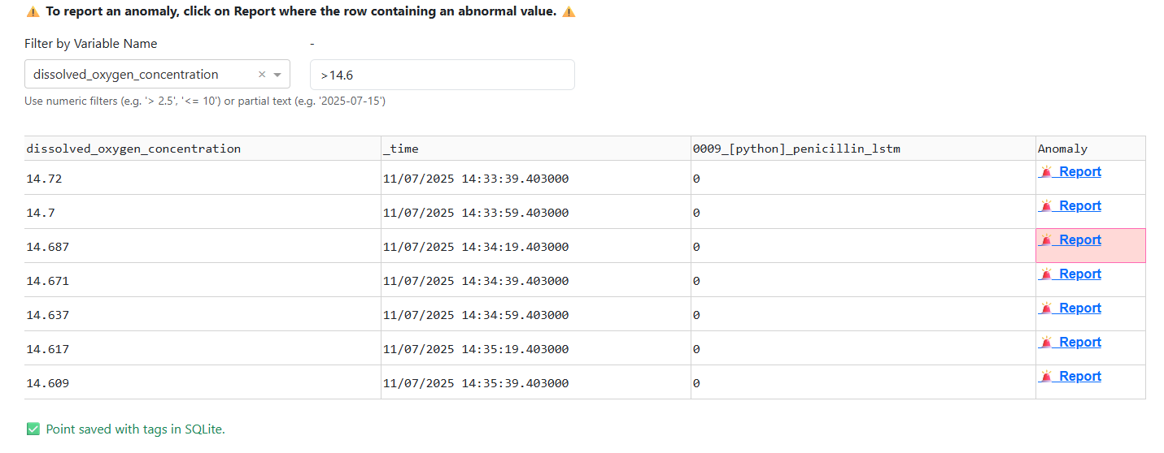
Task: Click the Anomaly column header
Action: point(1062,149)
